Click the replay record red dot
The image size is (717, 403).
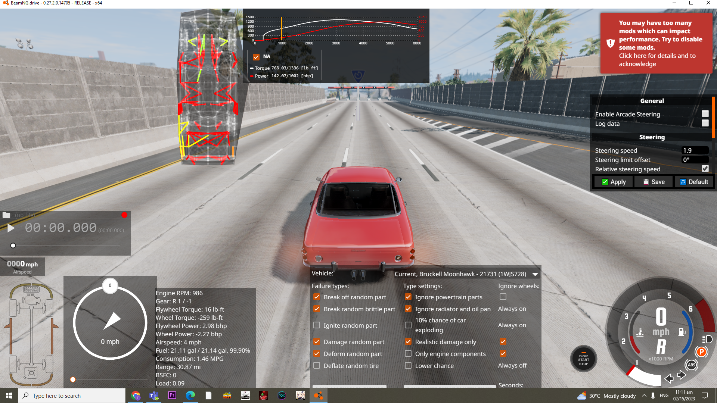click(x=124, y=215)
